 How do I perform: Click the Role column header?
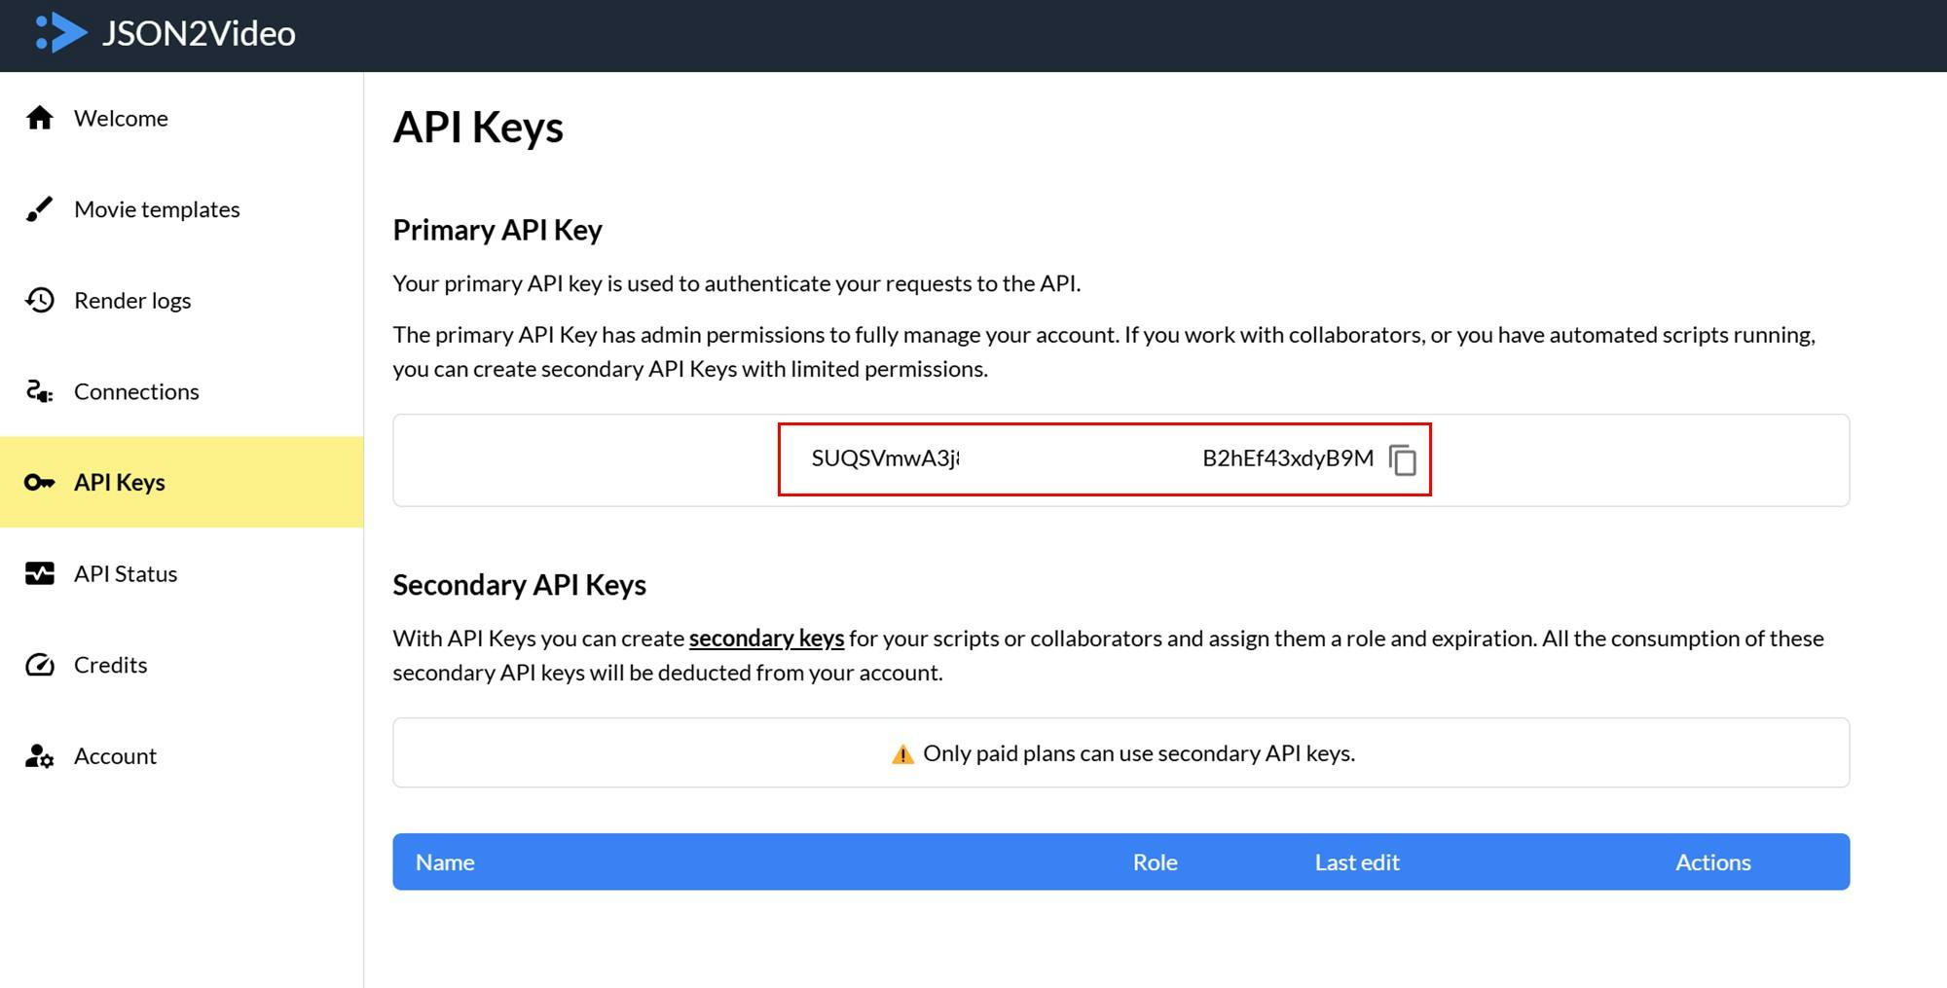click(1155, 861)
